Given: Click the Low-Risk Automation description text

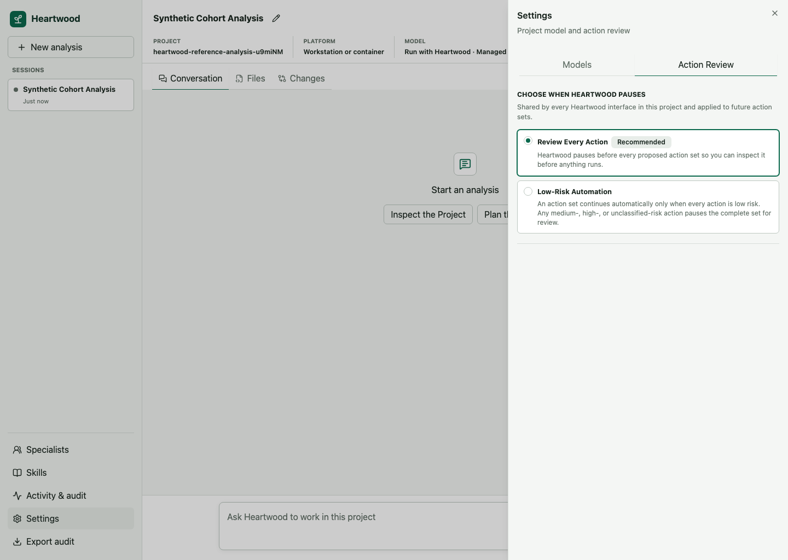Looking at the screenshot, I should [654, 213].
